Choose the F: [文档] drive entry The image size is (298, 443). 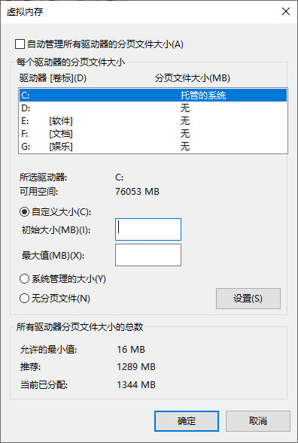tap(153, 134)
